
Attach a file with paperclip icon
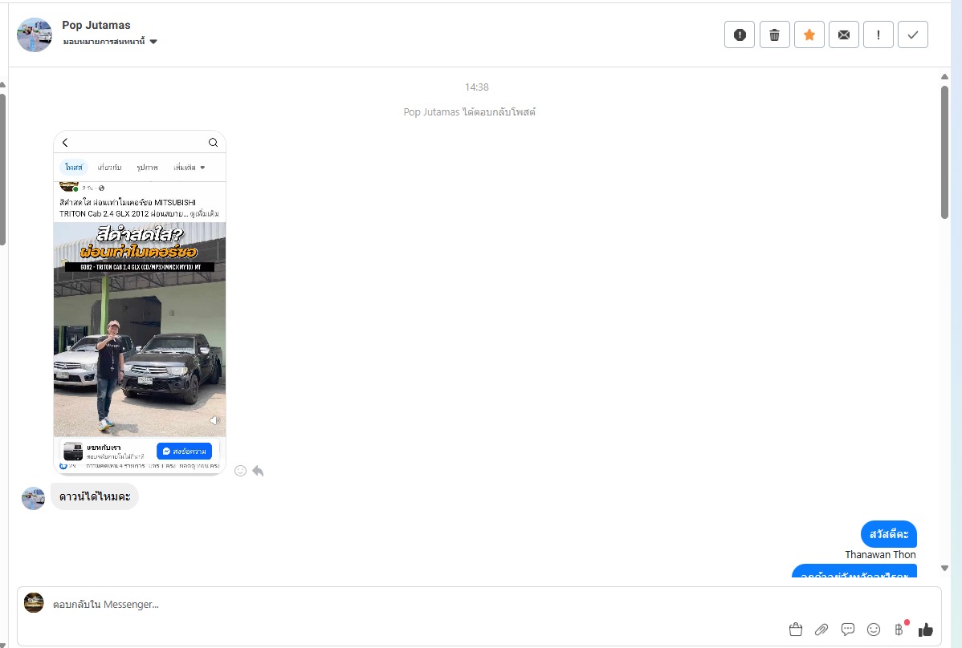(821, 629)
